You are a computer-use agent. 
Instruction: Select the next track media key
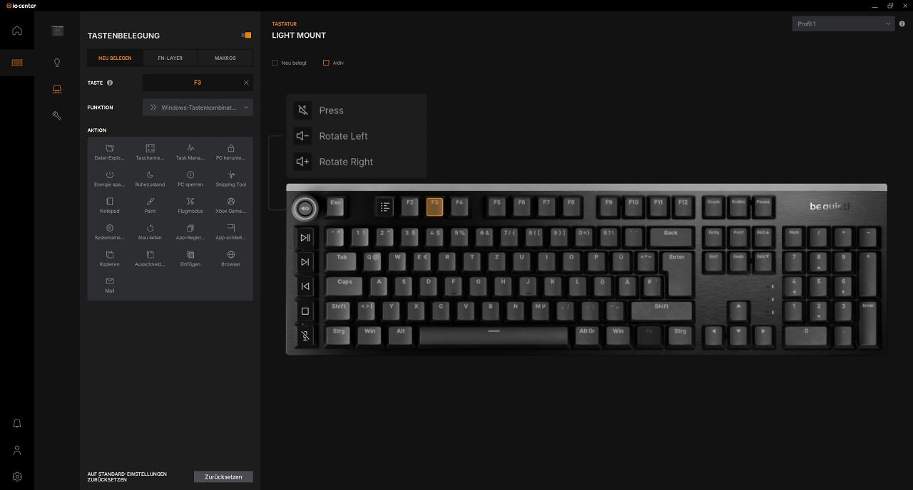coord(305,262)
